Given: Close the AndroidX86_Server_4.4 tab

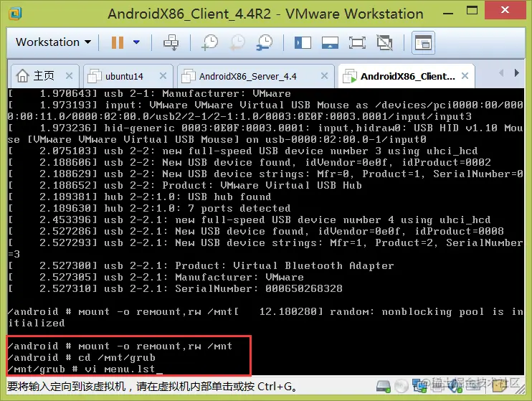Looking at the screenshot, I should [324, 76].
